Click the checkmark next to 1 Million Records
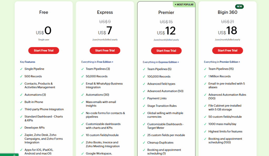 tap(205, 76)
